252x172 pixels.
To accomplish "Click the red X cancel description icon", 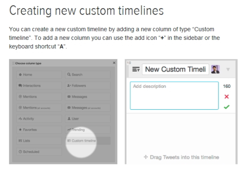I will point(227,97).
